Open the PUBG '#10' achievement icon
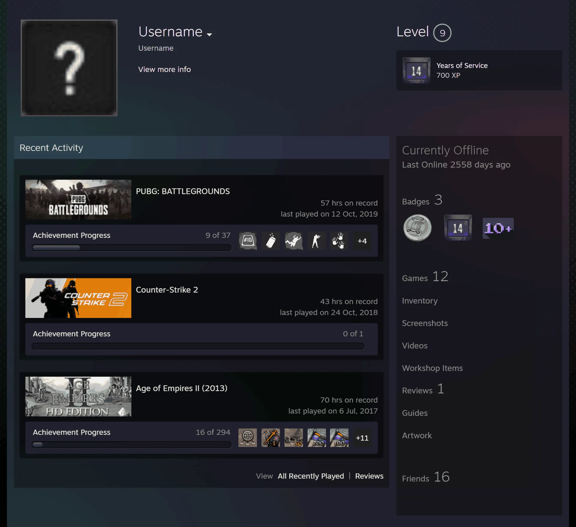Image resolution: width=576 pixels, height=527 pixels. (x=247, y=241)
